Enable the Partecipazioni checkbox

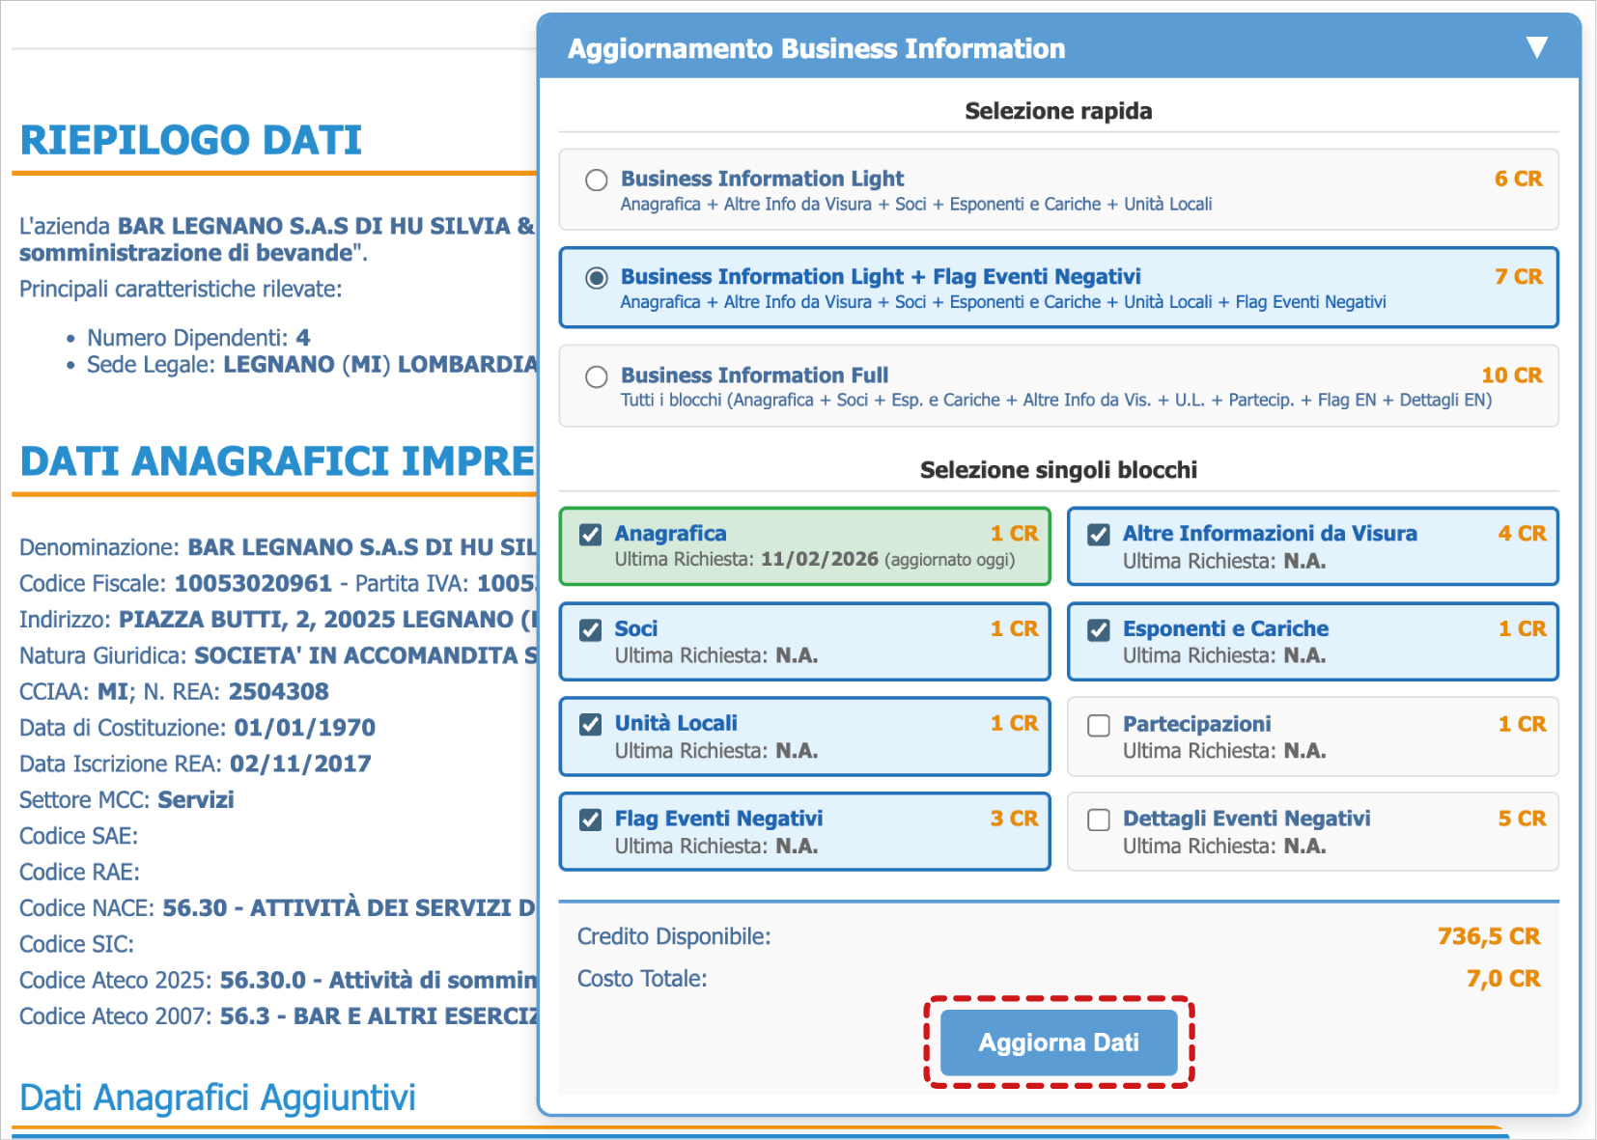pyautogui.click(x=1099, y=726)
